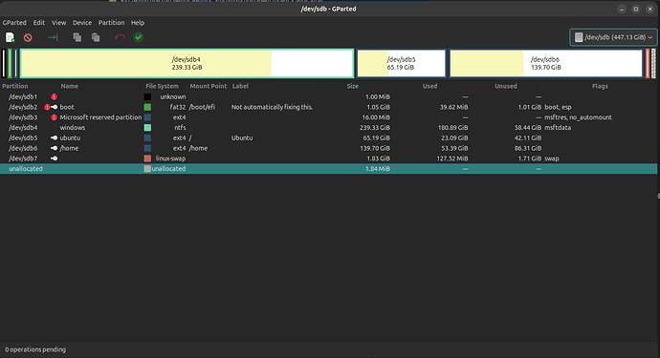Click the black unknown file system swatch

tap(147, 96)
